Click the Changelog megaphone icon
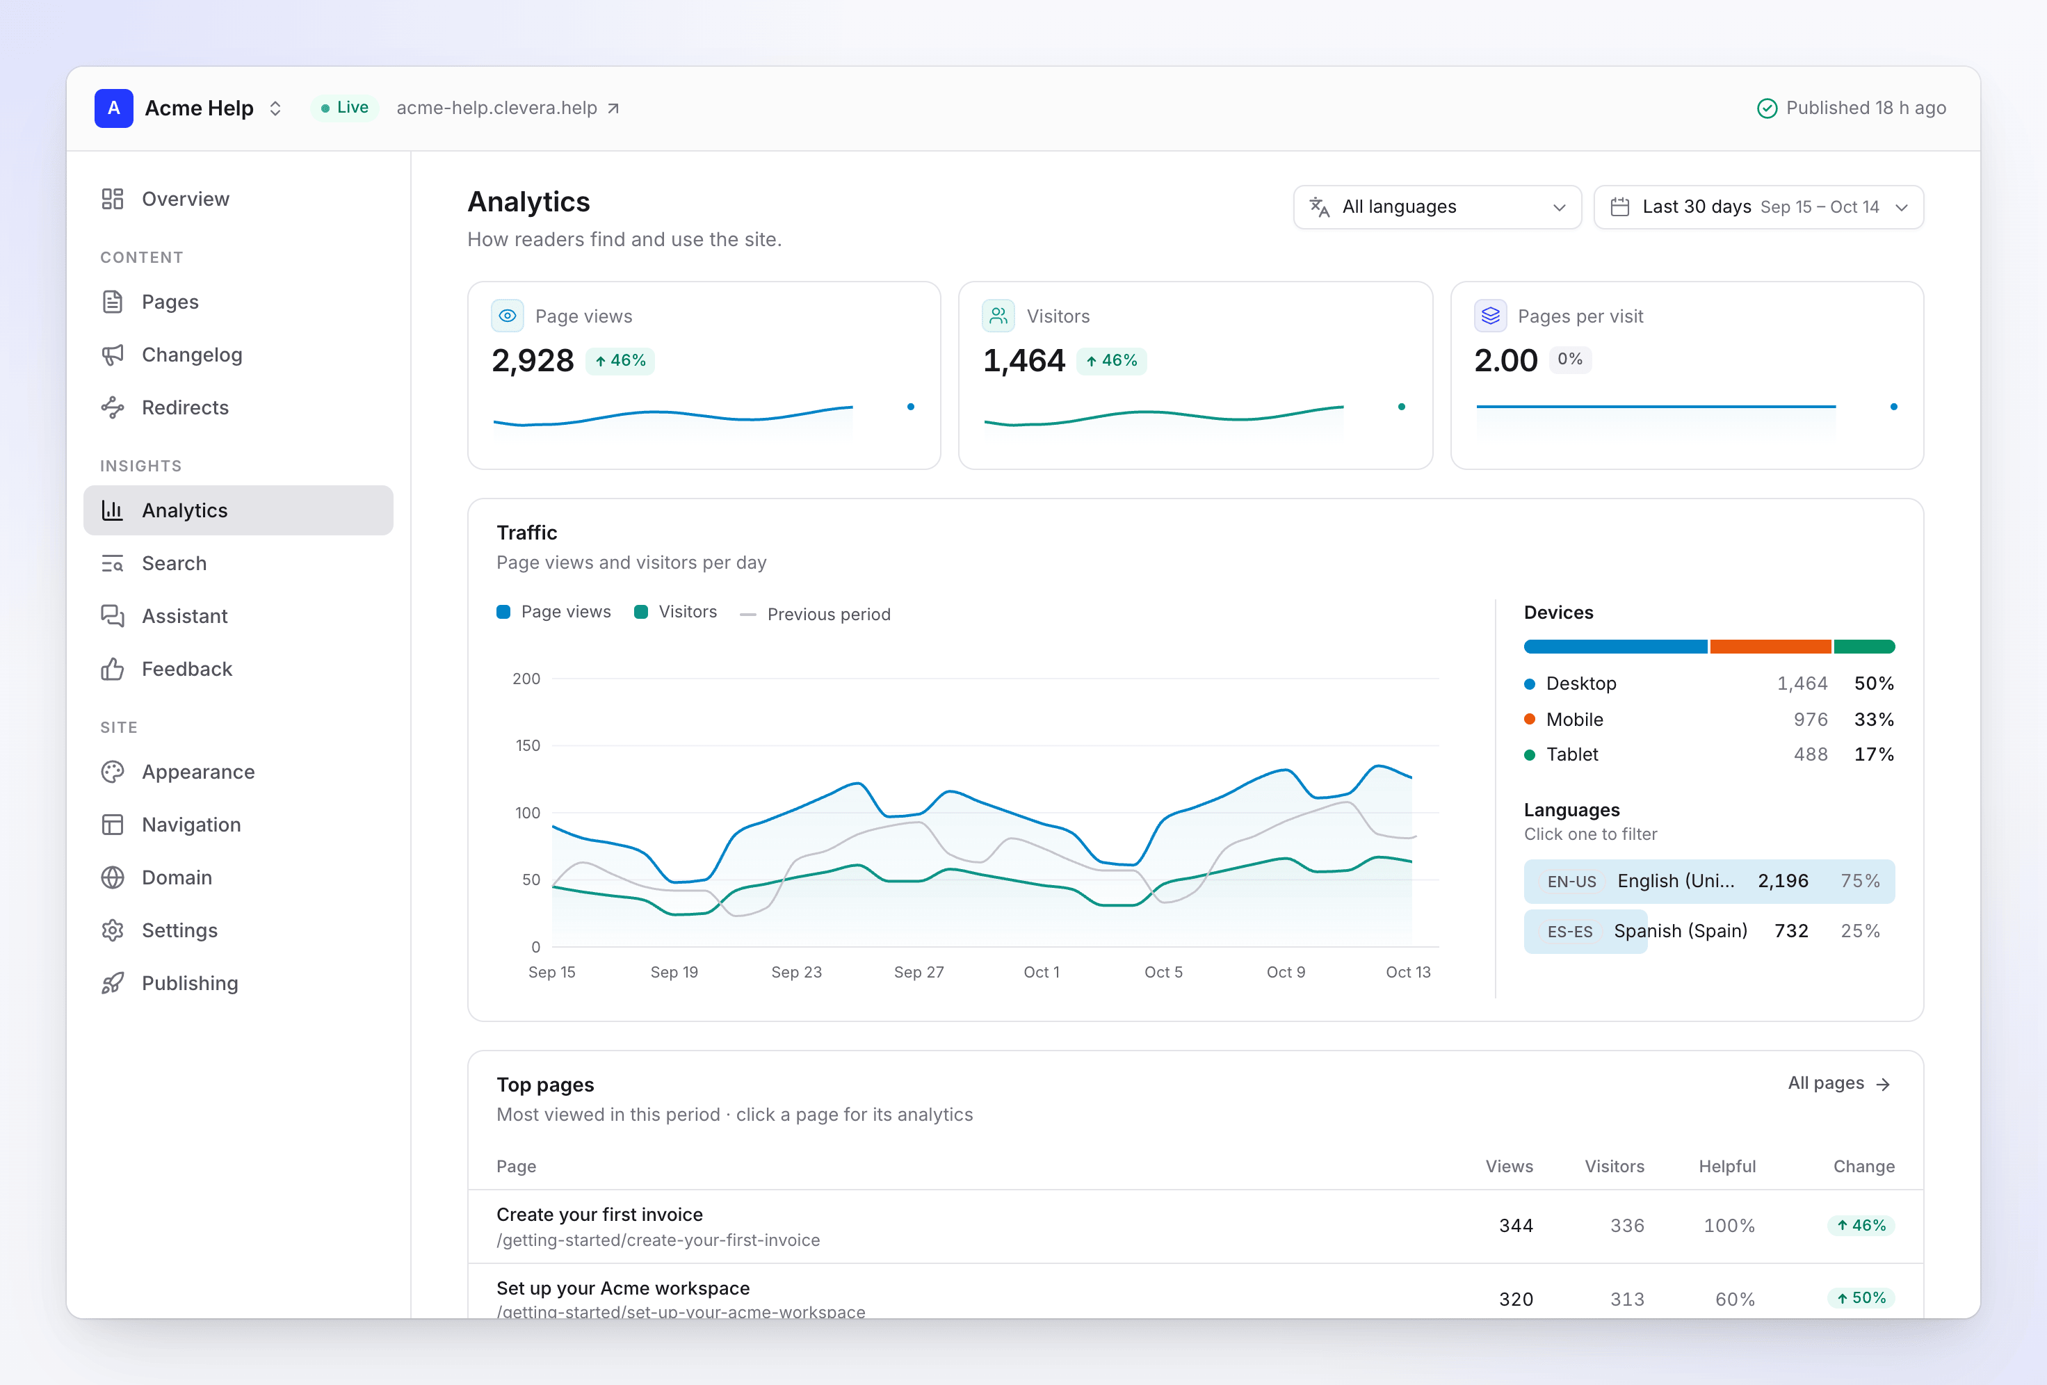This screenshot has height=1385, width=2047. (112, 355)
